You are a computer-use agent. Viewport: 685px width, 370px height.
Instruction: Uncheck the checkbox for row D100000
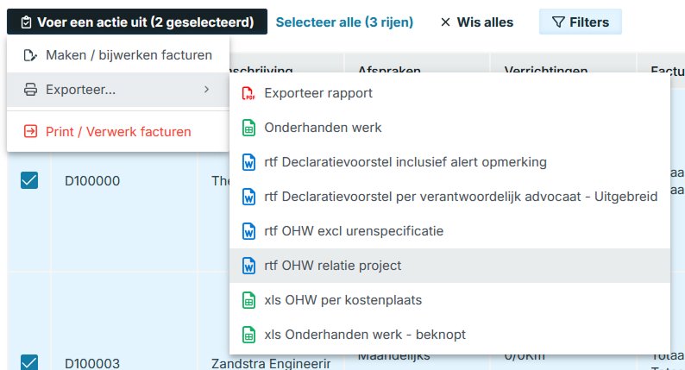pos(29,180)
